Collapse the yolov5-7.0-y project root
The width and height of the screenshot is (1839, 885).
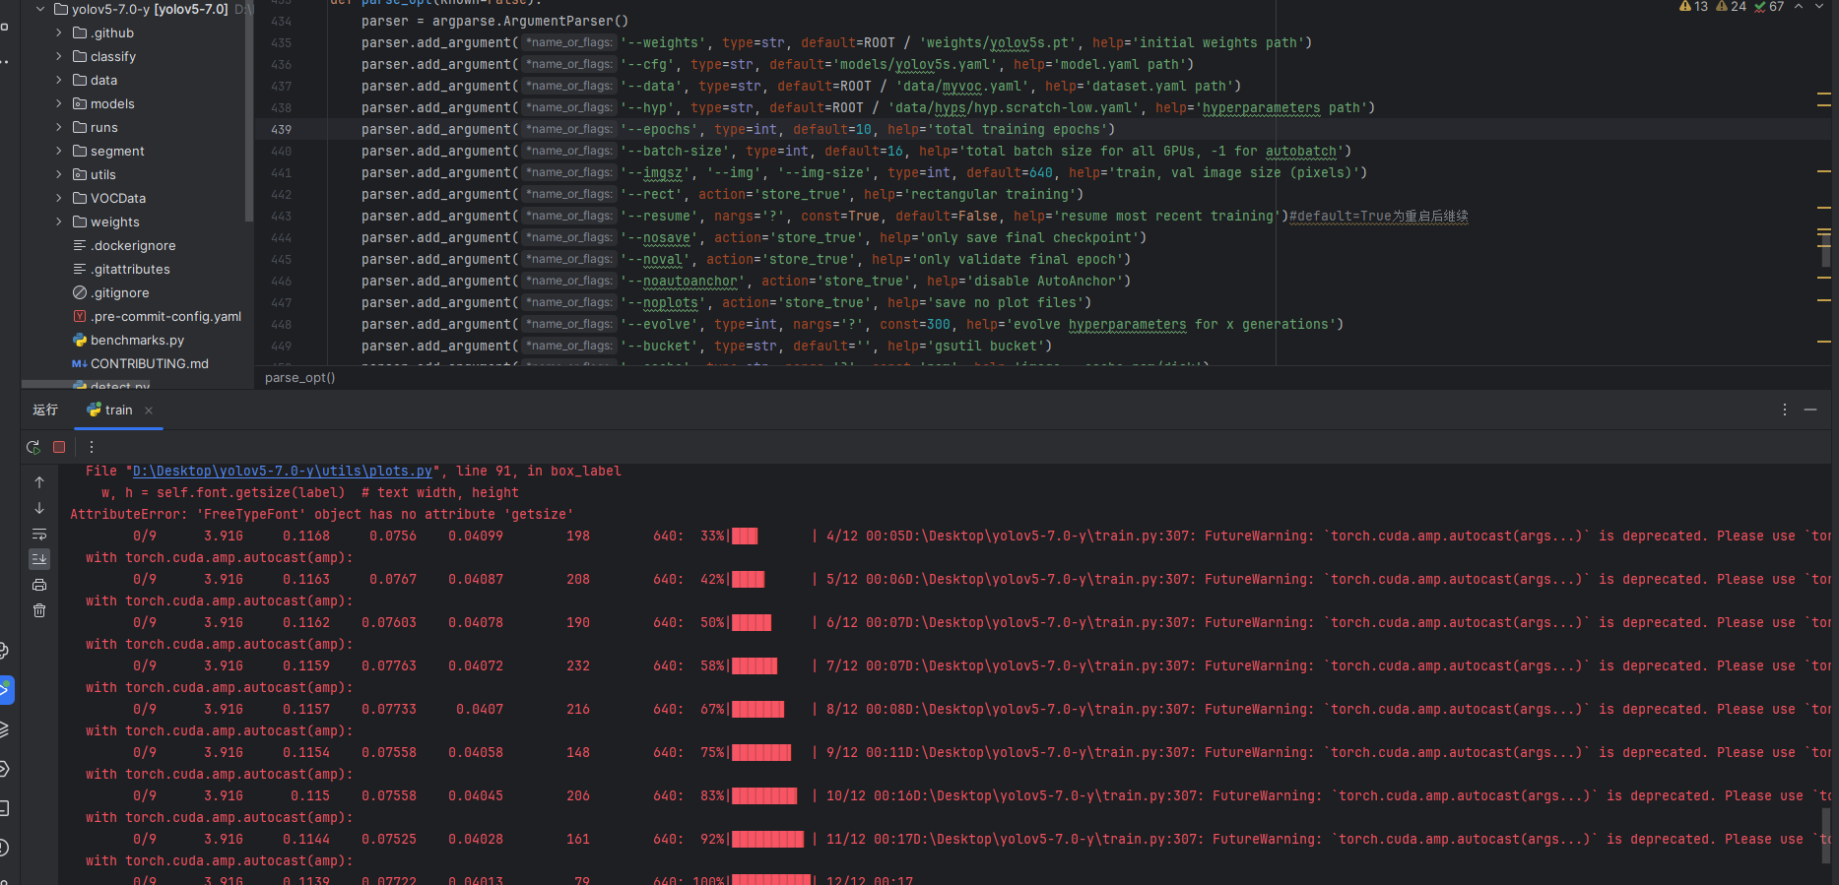click(x=40, y=9)
